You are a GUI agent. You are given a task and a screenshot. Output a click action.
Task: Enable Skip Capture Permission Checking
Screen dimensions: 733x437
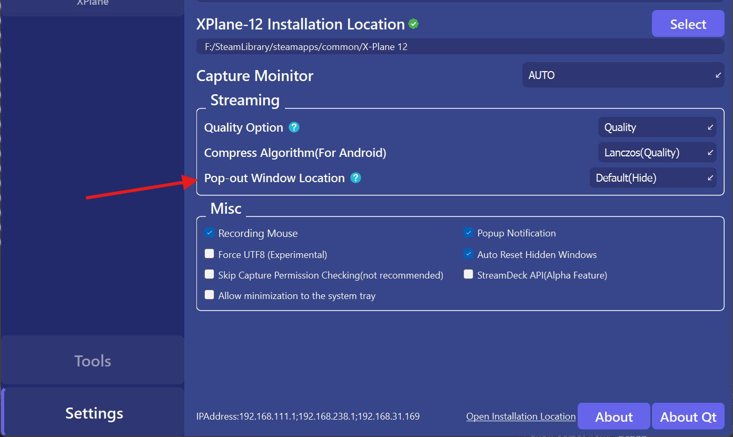pos(210,275)
